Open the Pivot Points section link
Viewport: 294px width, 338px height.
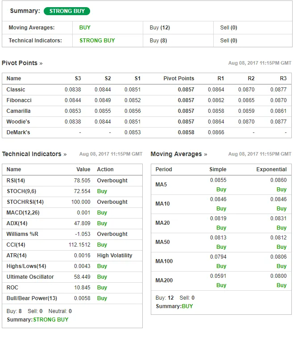[x=22, y=63]
